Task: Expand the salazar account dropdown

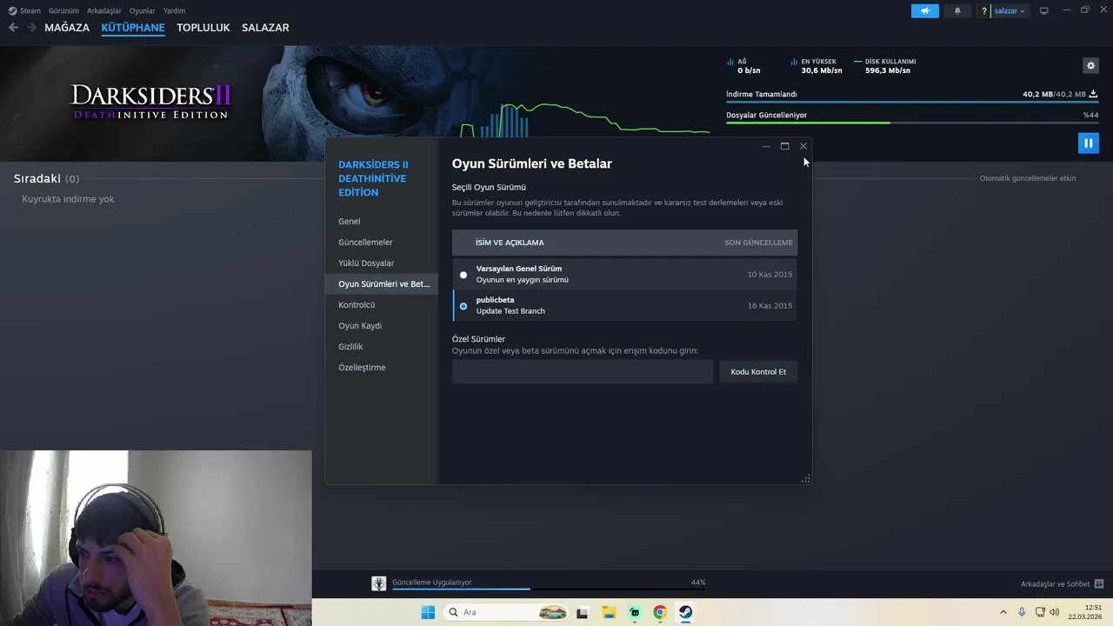Action: pos(1010,10)
